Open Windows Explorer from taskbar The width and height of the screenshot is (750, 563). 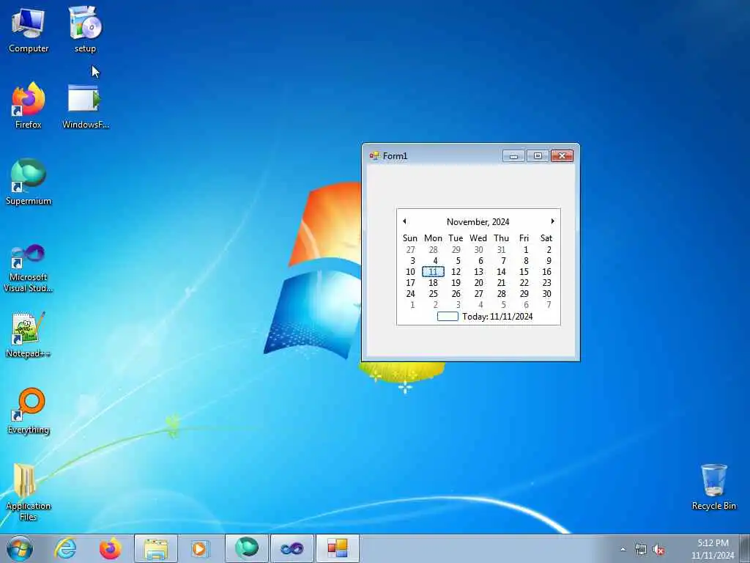point(156,548)
